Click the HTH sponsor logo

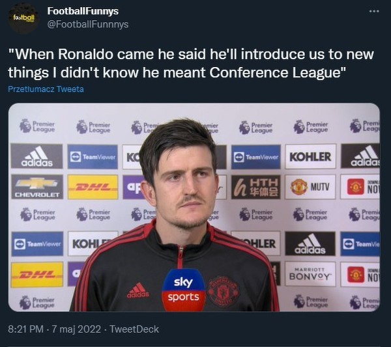[256, 187]
